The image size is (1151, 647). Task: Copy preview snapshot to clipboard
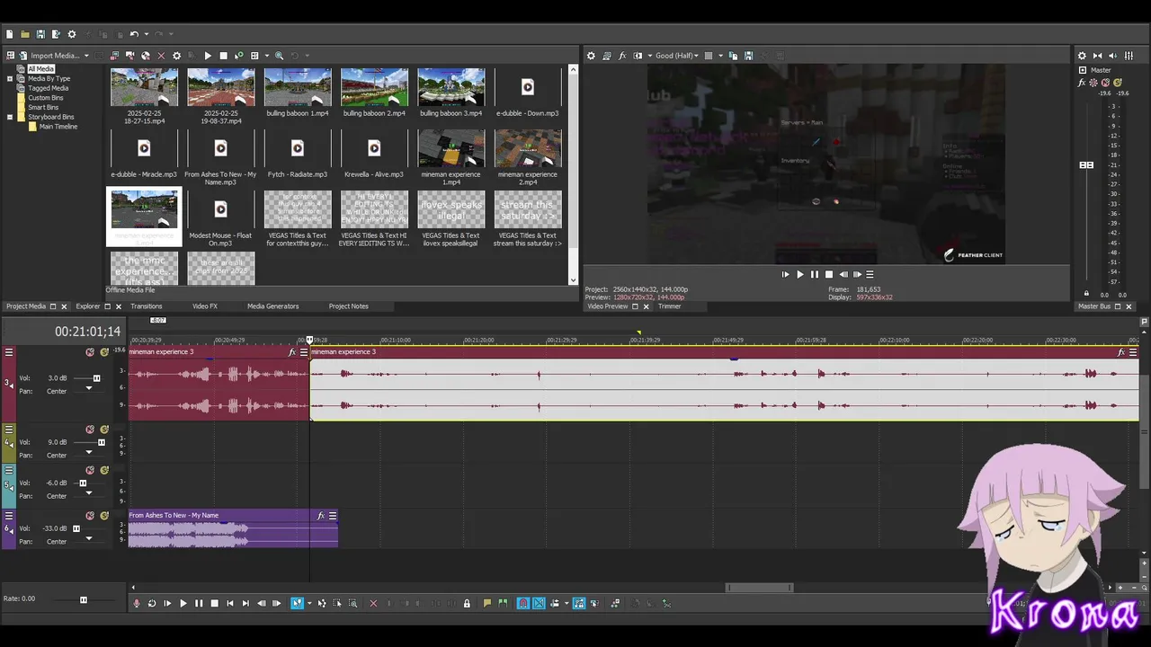pyautogui.click(x=733, y=56)
